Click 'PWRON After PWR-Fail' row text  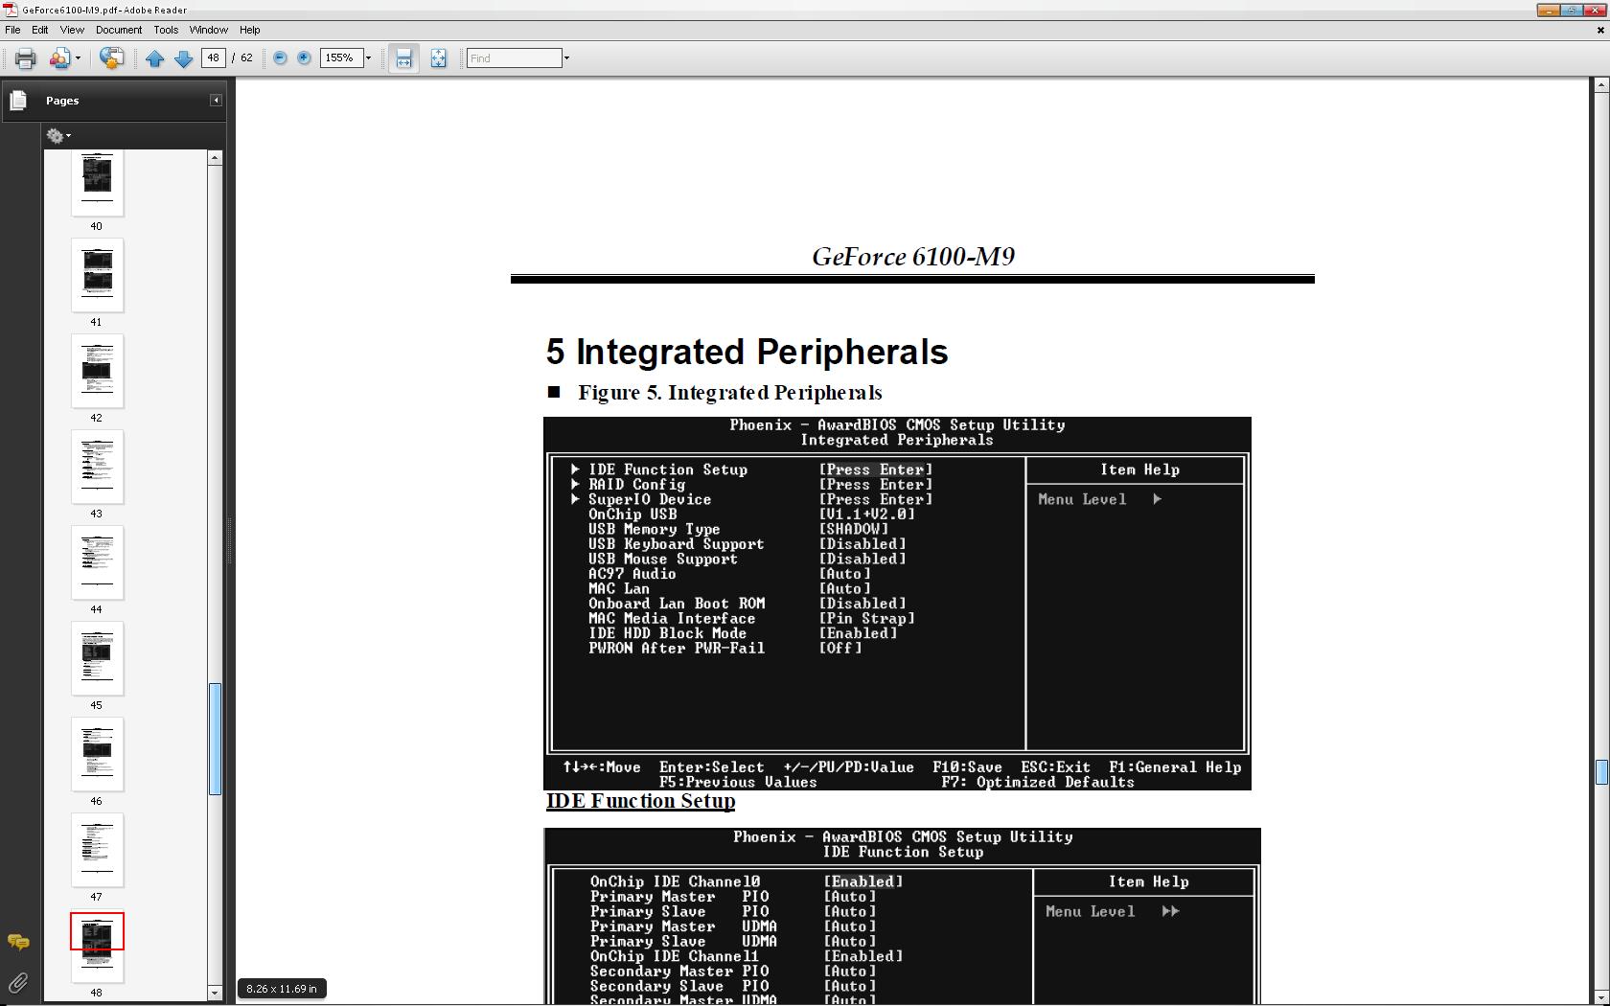click(x=677, y=649)
